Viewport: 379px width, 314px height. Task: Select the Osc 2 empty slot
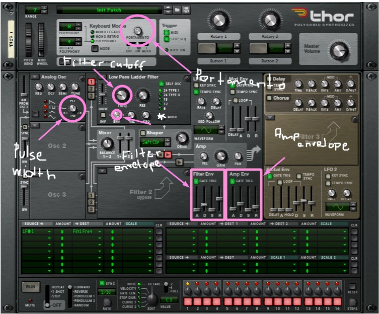[x=57, y=146]
